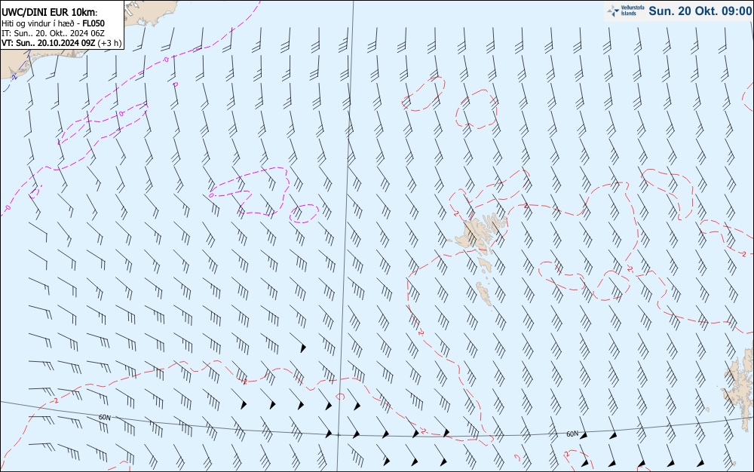Click the 'Sun. 20 Okt. 09:00' timestamp
This screenshot has width=754, height=472.
700,11
